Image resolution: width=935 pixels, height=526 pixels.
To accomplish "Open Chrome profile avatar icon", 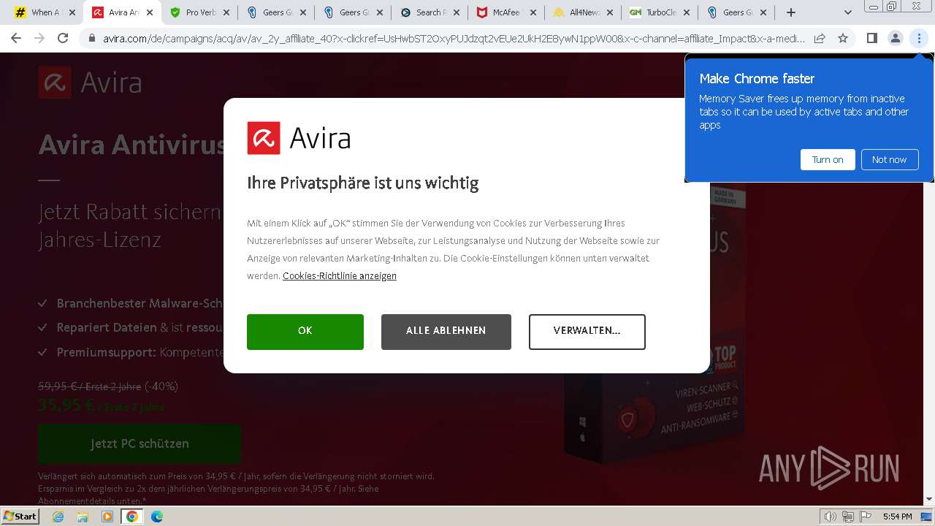I will click(895, 38).
